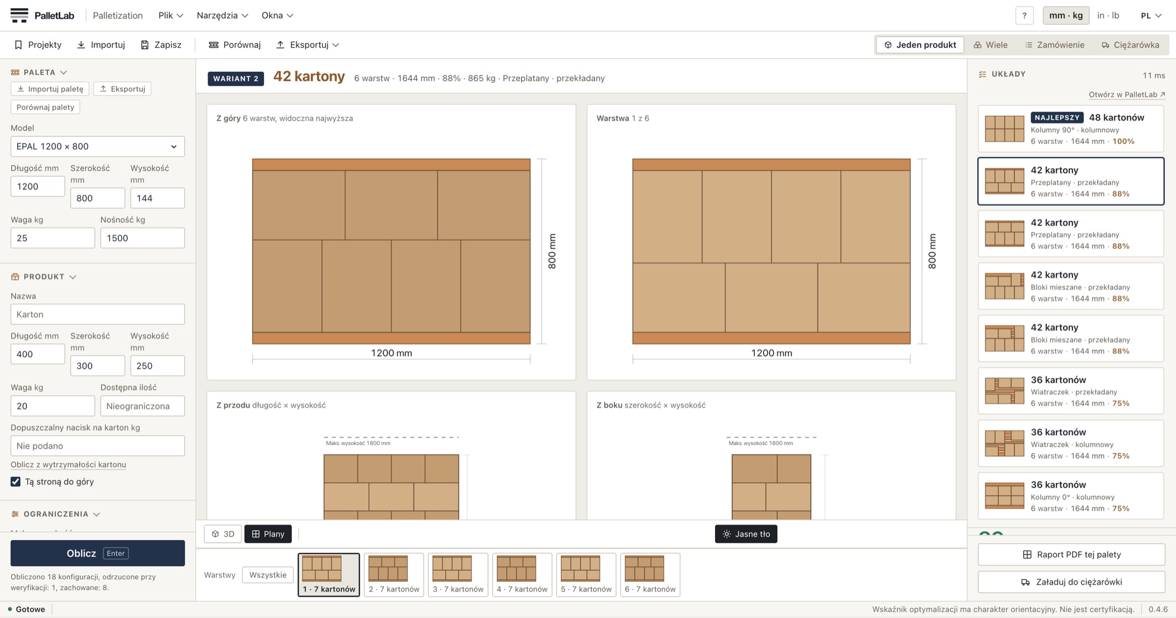The height and width of the screenshot is (618, 1176).
Task: Select 36 kartonów Kolumny 0° layout
Action: point(1071,496)
